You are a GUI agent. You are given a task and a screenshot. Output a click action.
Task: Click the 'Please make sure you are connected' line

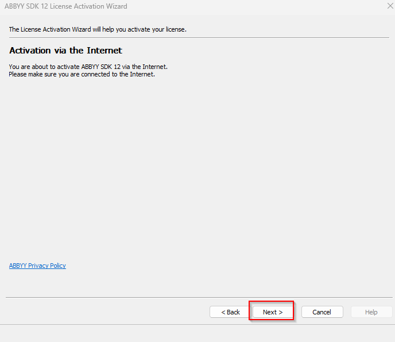[x=82, y=74]
